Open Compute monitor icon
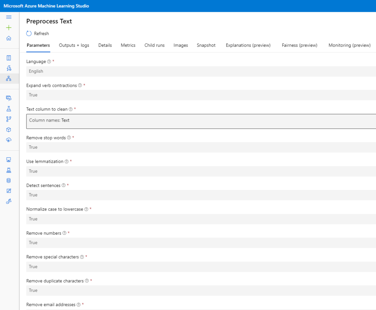Image resolution: width=376 pixels, height=310 pixels. pos(9,160)
